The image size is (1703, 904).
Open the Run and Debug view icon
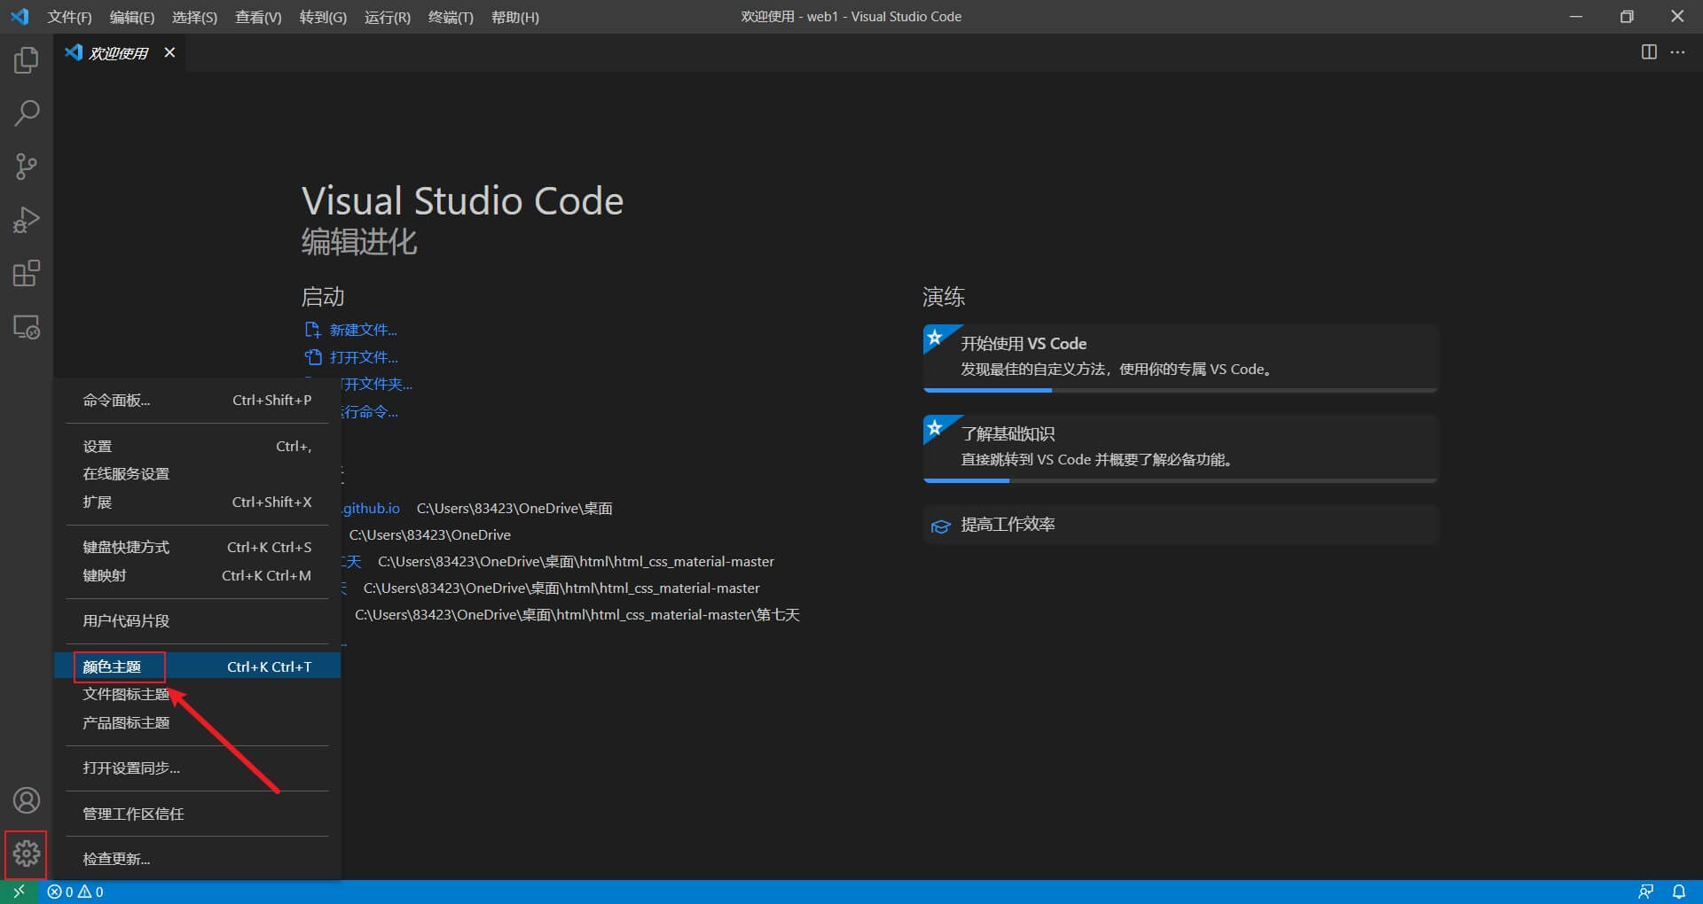pos(27,220)
